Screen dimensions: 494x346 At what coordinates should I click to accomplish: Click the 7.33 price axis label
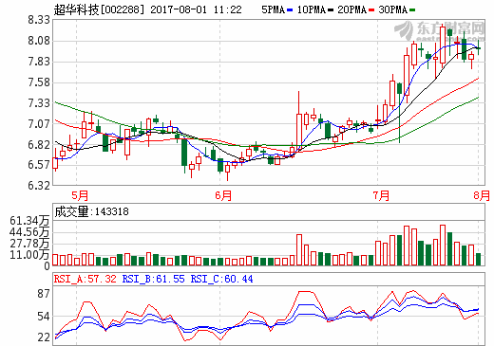(x=39, y=103)
